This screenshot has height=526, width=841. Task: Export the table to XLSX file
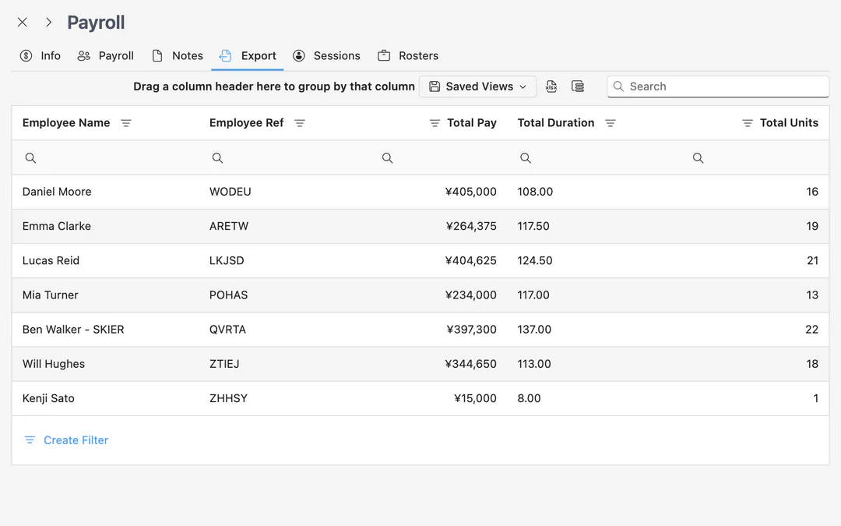tap(551, 86)
